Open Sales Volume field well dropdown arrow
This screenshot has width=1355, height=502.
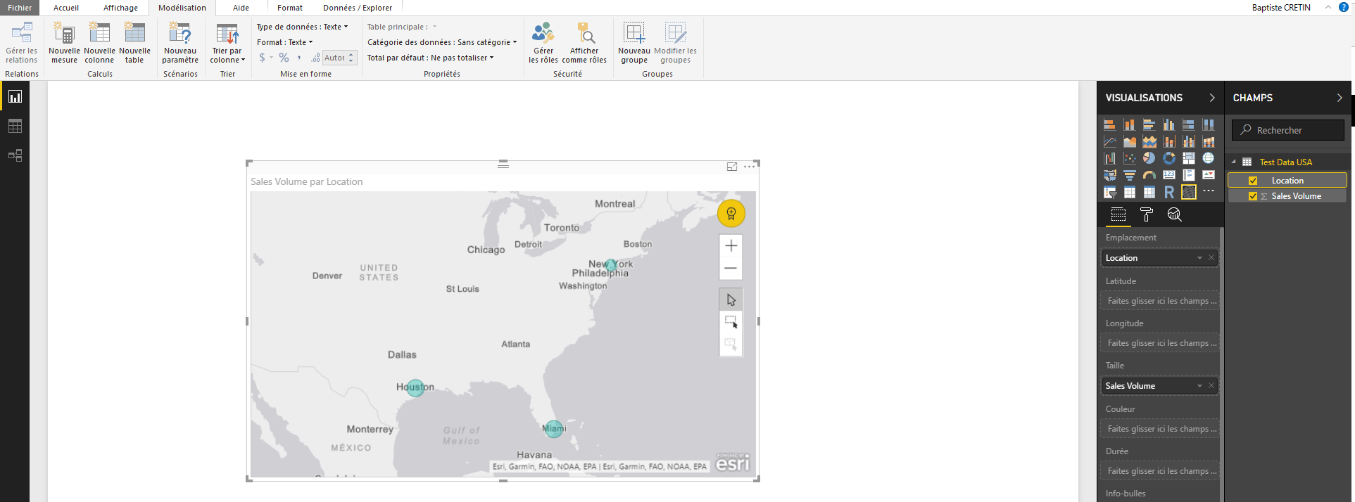pyautogui.click(x=1199, y=386)
